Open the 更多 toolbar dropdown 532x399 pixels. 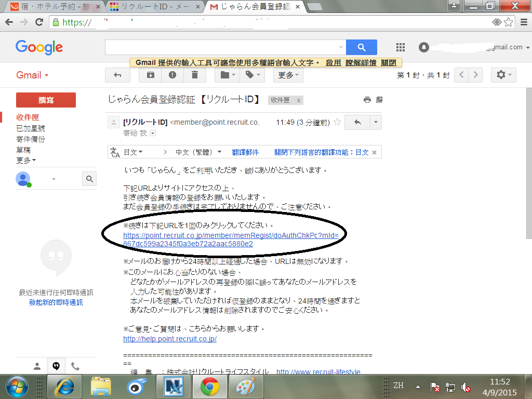click(x=288, y=75)
